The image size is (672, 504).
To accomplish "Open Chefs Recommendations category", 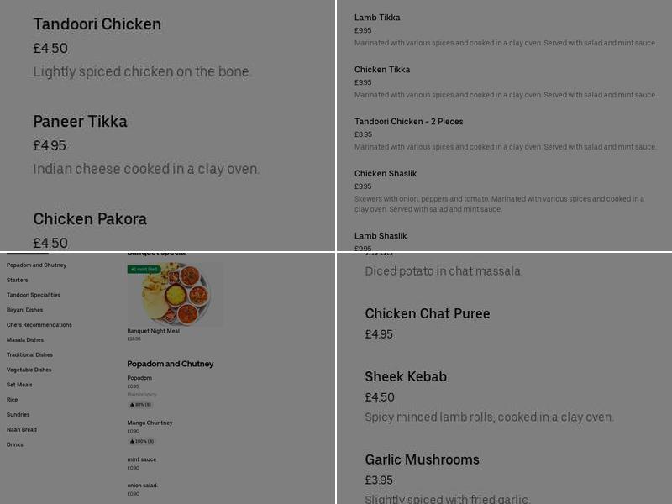I will [x=38, y=325].
